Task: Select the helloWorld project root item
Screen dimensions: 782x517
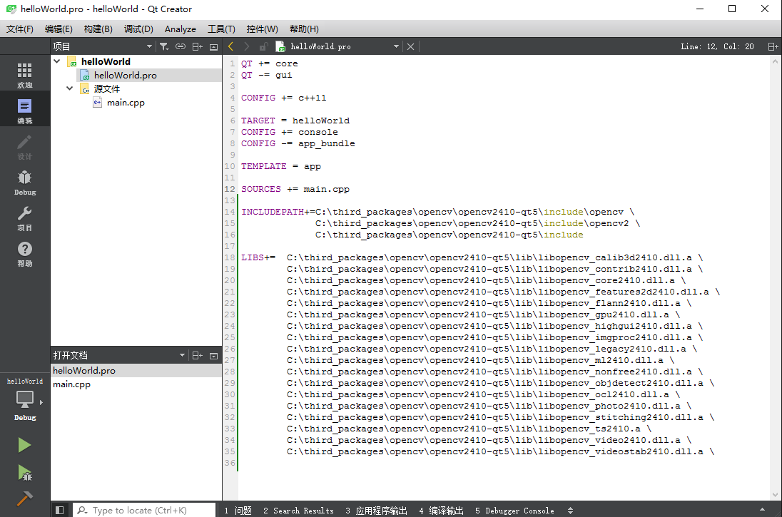Action: 106,61
